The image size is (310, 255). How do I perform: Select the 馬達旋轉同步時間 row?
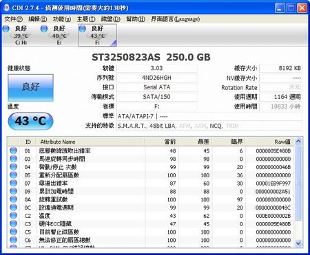coord(151,159)
